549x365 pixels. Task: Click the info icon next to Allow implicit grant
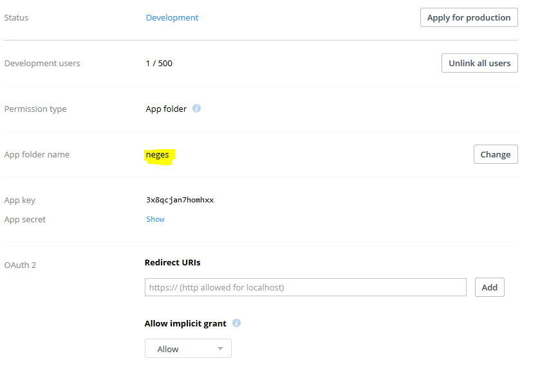coord(236,323)
